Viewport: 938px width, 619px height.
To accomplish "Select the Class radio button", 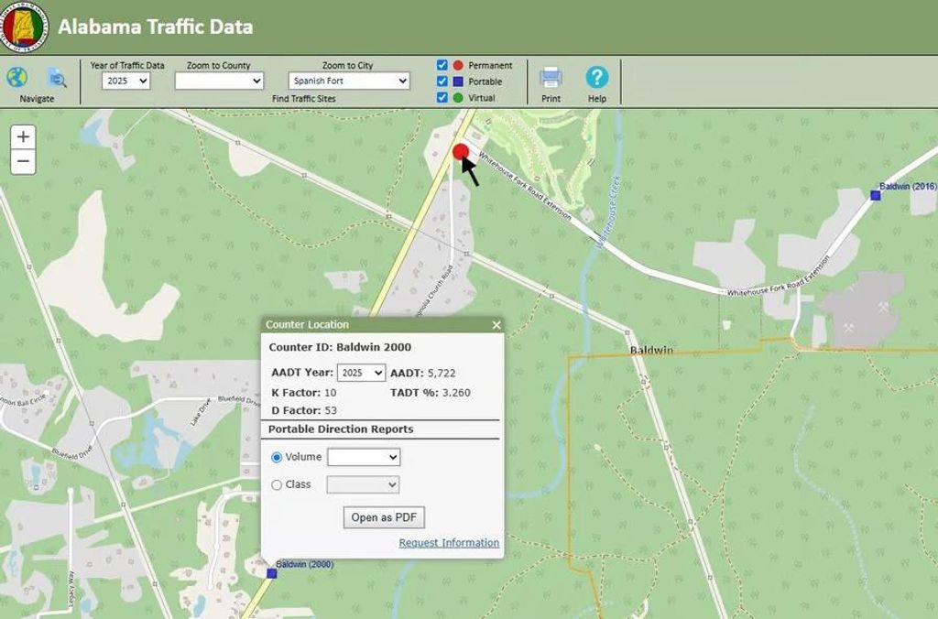I will click(277, 485).
